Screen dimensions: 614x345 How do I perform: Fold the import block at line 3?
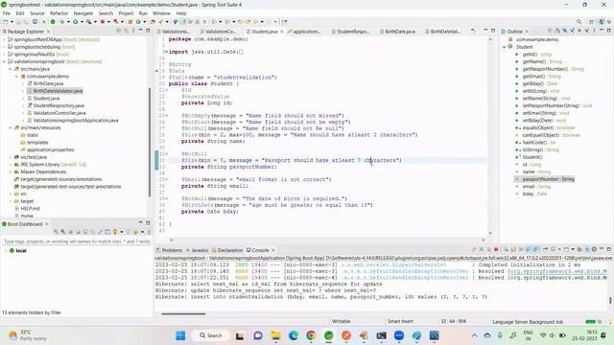pos(166,52)
